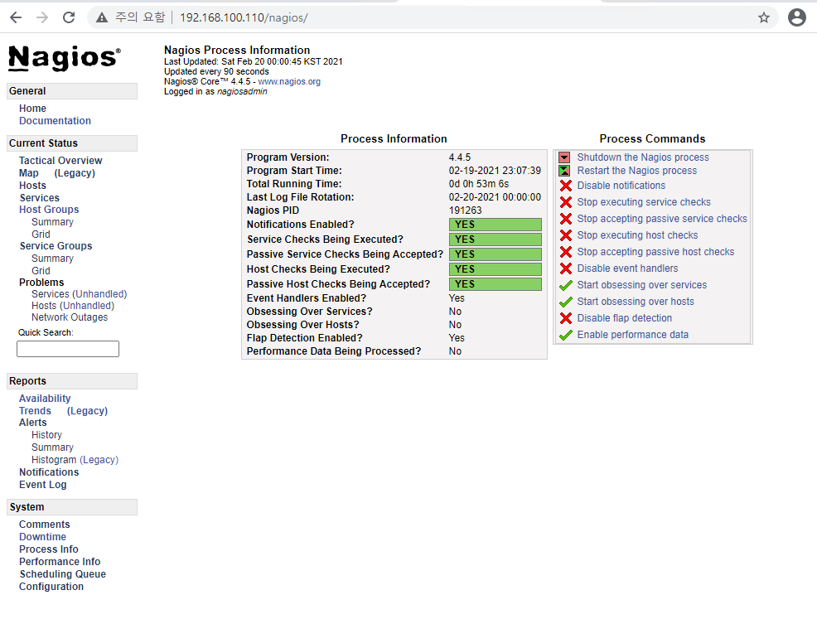Open Service Groups in the sidebar
The height and width of the screenshot is (624, 817).
coord(56,246)
